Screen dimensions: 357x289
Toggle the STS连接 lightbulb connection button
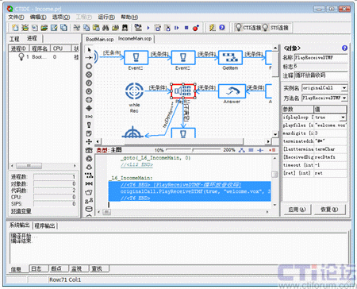[275, 28]
